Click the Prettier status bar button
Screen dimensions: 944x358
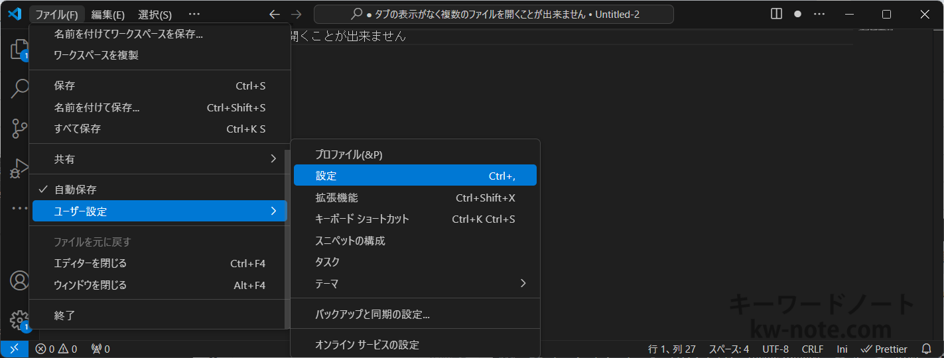click(884, 349)
